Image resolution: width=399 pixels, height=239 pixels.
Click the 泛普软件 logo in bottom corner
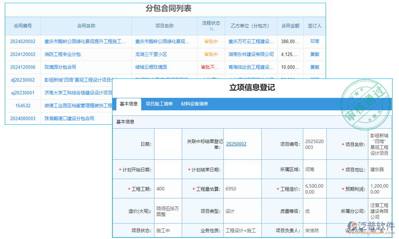point(371,225)
